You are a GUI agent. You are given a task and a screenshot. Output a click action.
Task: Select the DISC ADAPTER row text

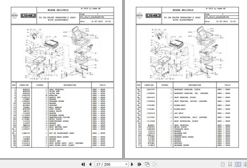click(x=56, y=129)
